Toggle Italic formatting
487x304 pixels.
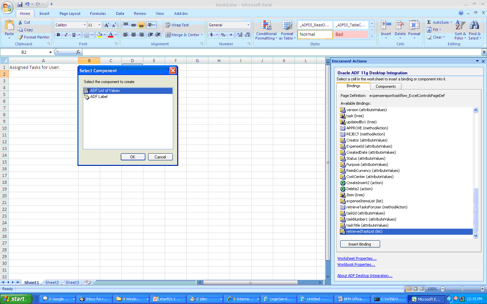coord(66,35)
